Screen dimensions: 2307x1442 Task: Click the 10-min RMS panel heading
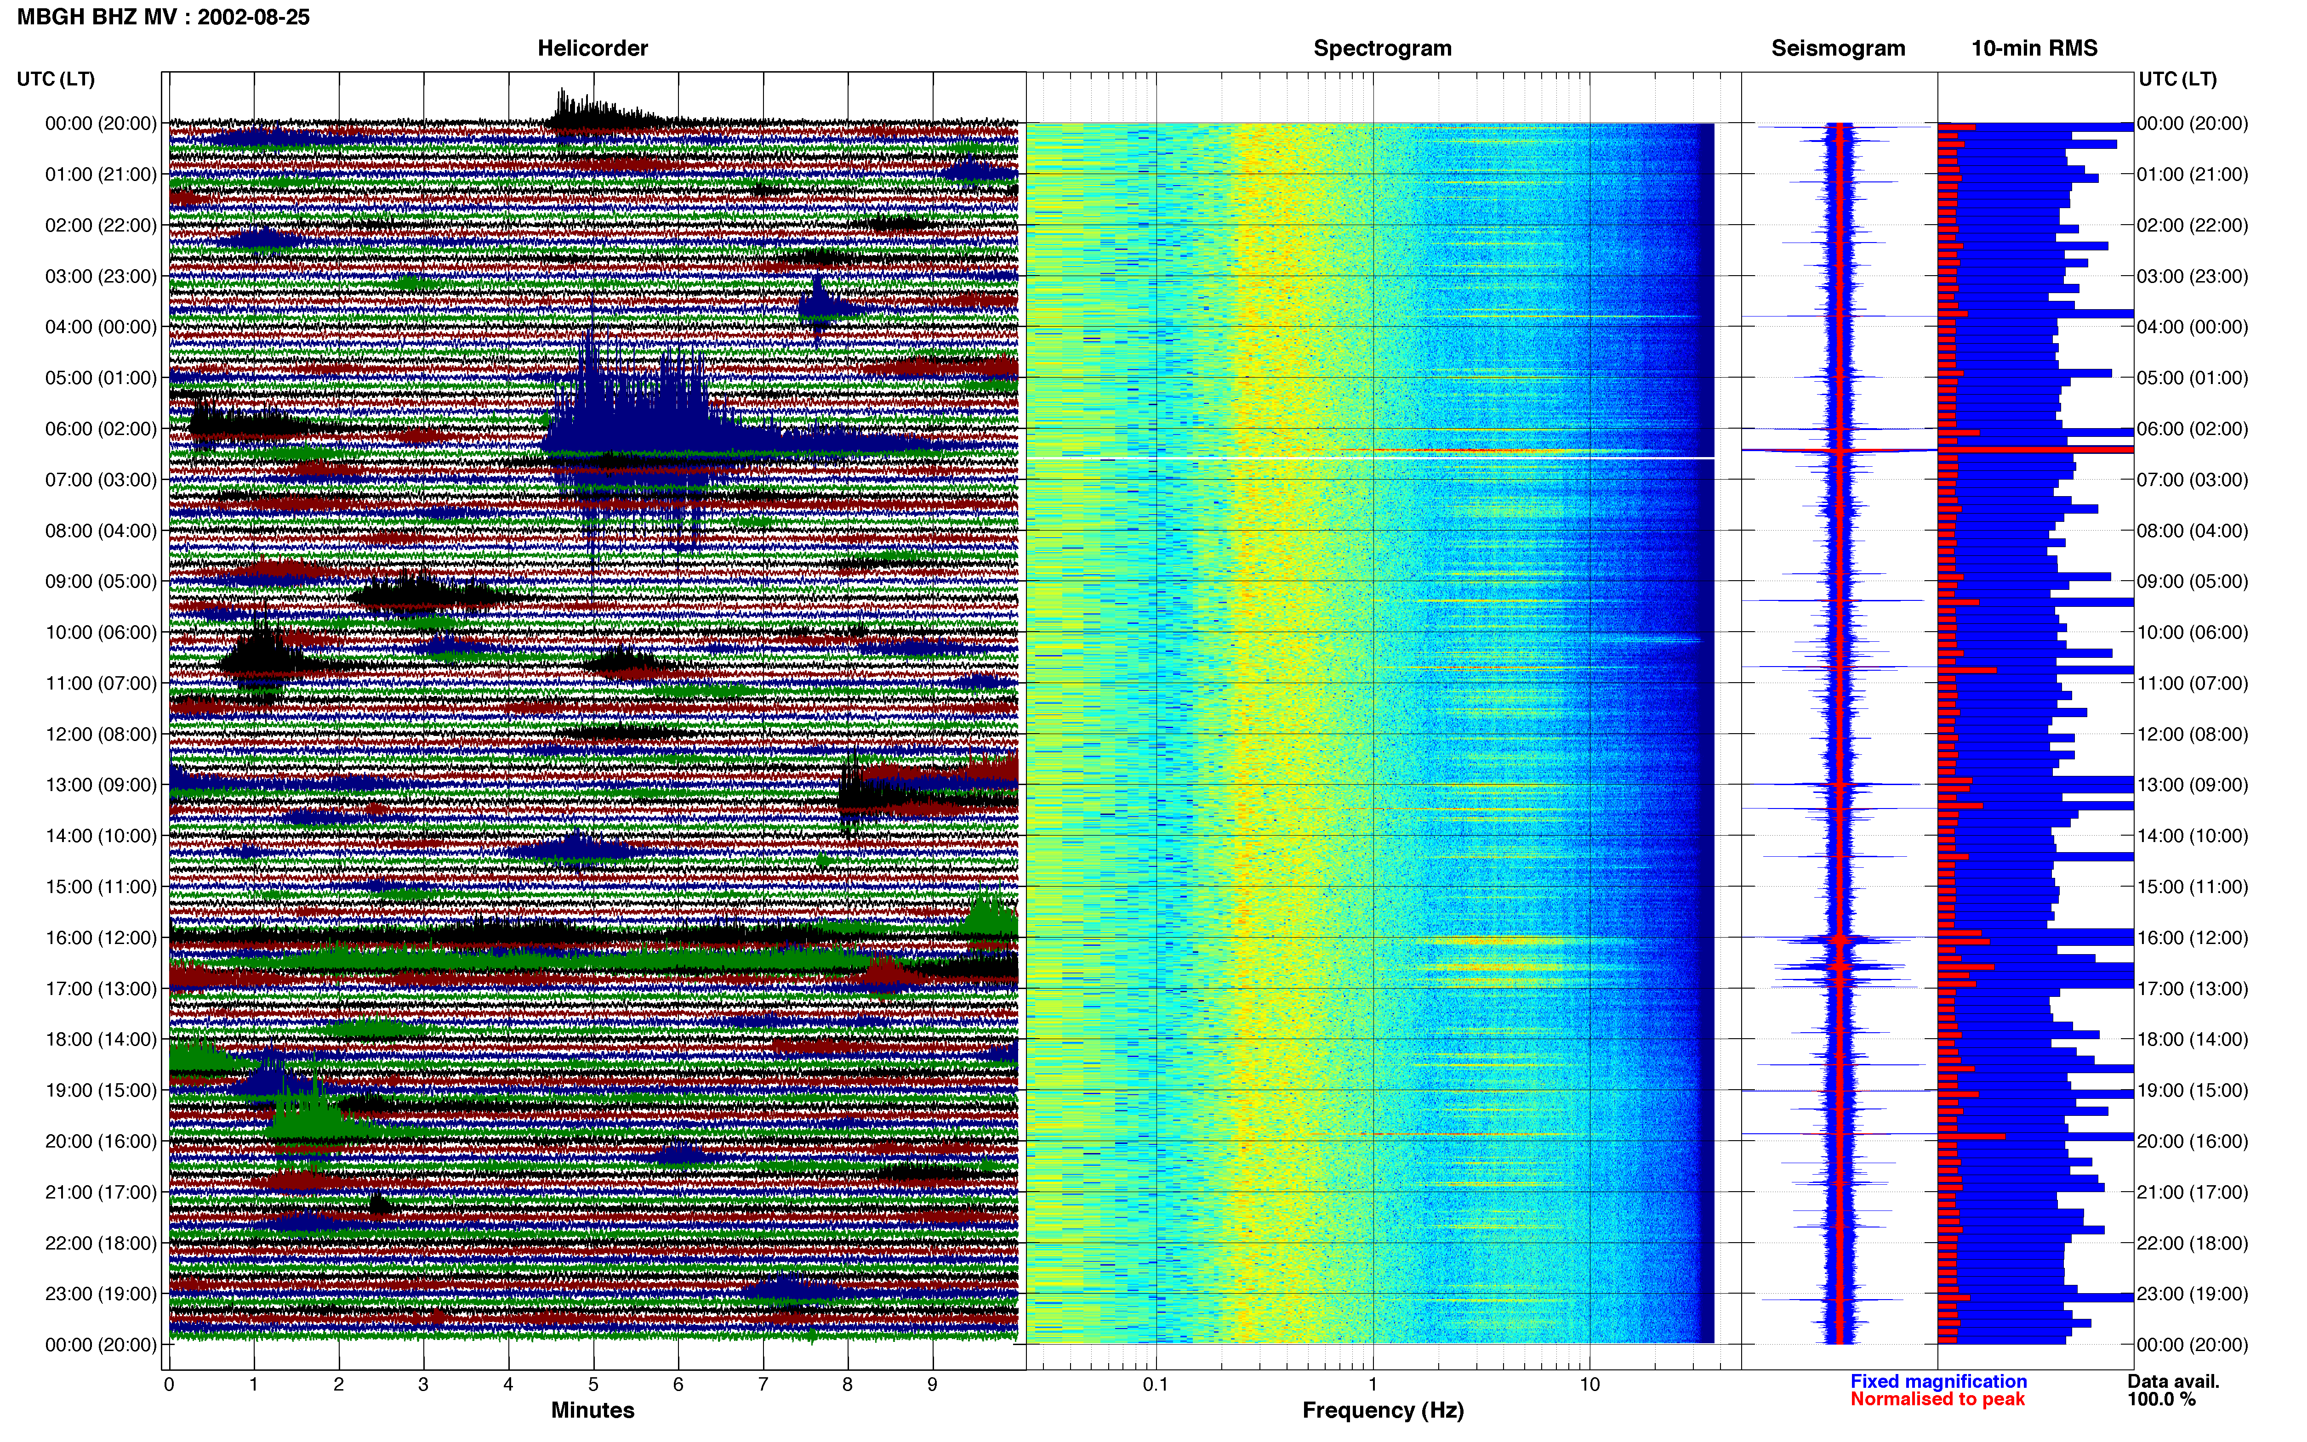pos(2034,48)
